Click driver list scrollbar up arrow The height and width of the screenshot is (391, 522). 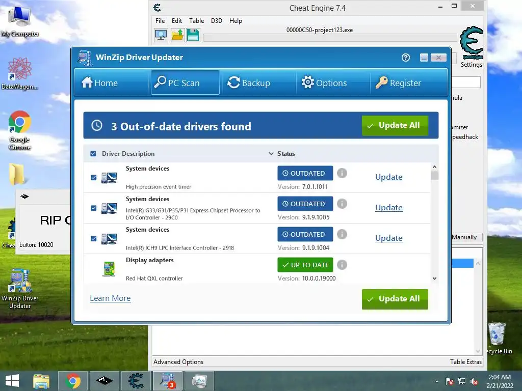[x=434, y=167]
